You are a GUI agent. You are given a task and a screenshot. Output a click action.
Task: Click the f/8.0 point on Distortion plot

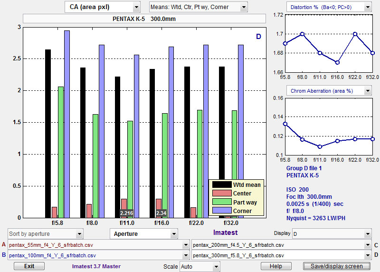click(302, 34)
